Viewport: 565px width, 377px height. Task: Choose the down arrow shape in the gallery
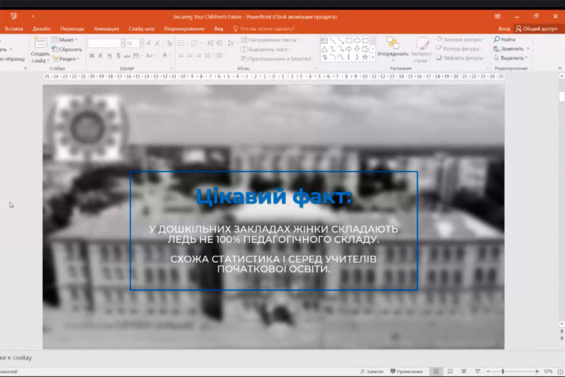click(x=357, y=49)
